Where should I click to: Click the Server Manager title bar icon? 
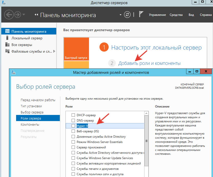pyautogui.click(x=4, y=3)
